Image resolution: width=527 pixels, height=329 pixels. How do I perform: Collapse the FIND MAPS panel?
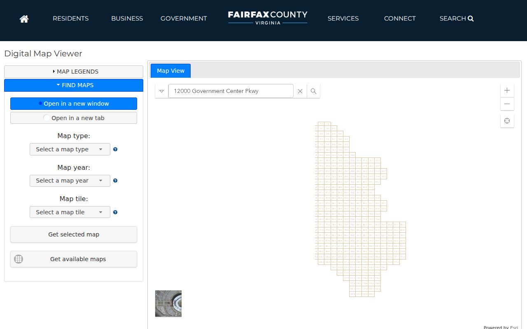pyautogui.click(x=74, y=85)
